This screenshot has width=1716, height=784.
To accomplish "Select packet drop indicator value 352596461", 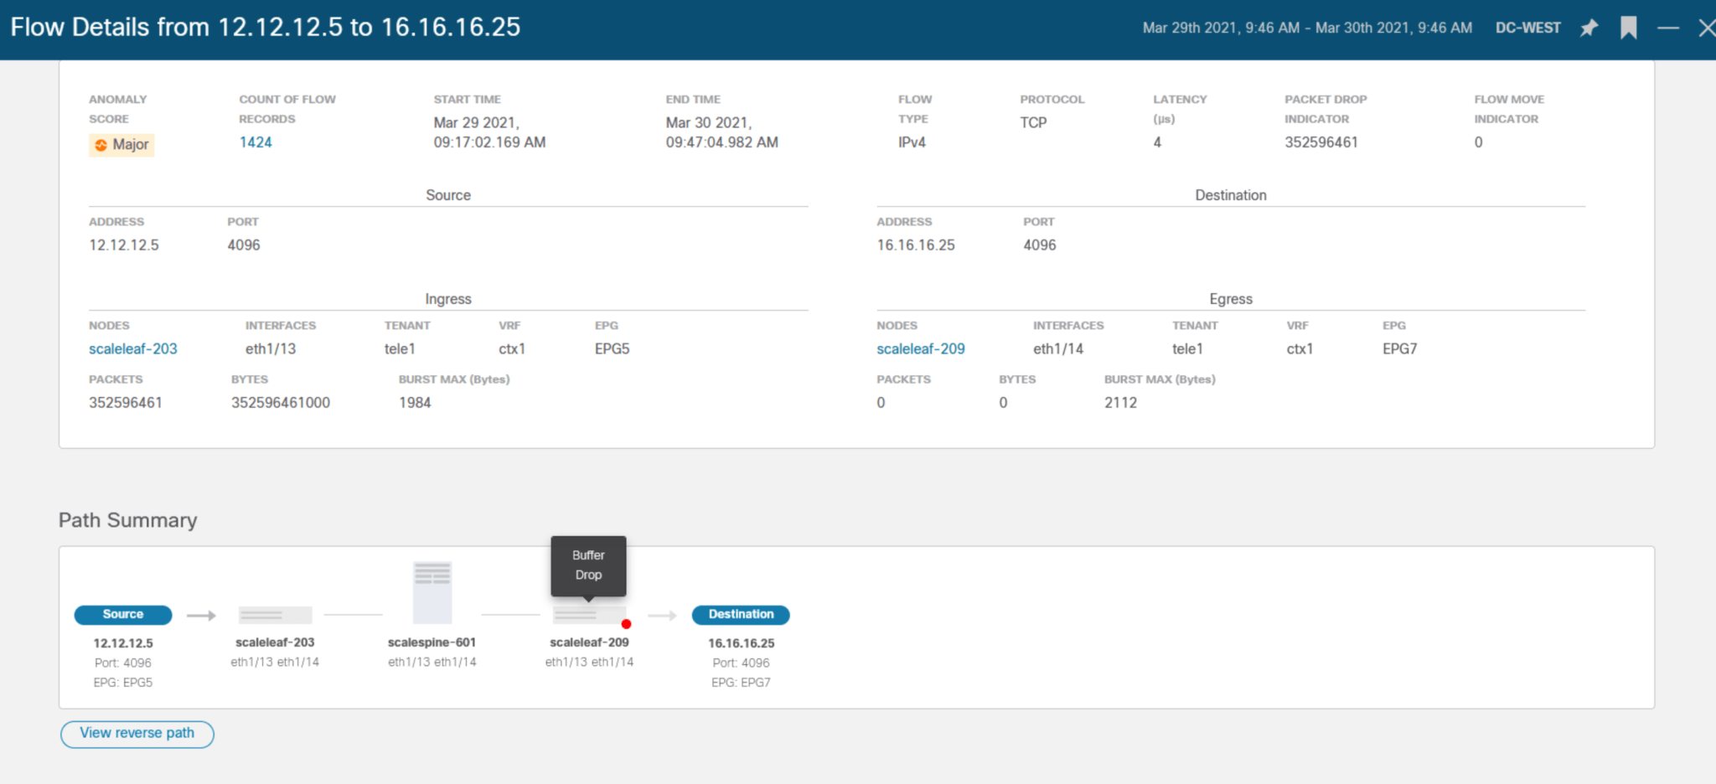I will click(x=1321, y=142).
